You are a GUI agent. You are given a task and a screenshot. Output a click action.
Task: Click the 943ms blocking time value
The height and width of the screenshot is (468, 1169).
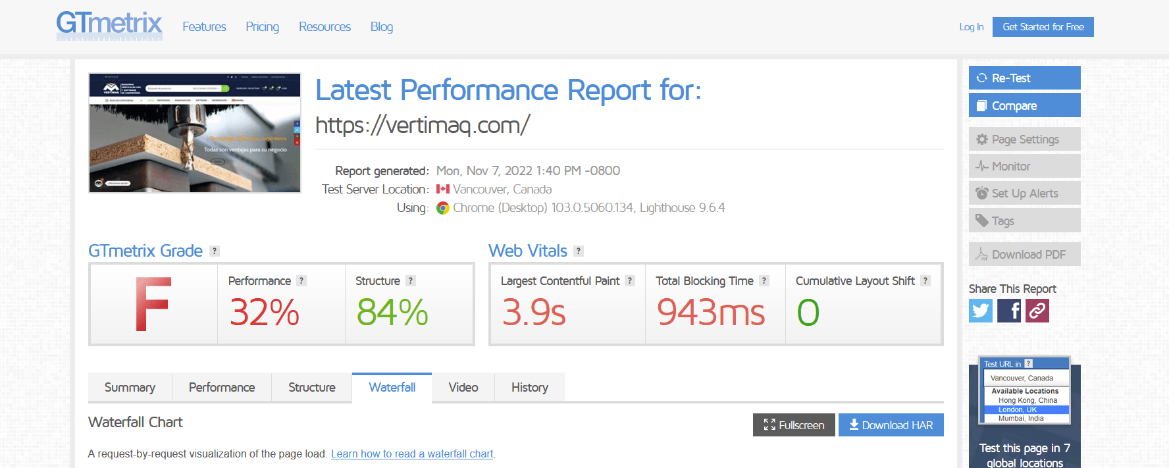[711, 312]
